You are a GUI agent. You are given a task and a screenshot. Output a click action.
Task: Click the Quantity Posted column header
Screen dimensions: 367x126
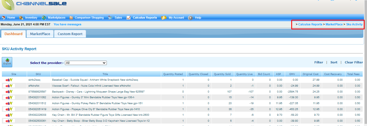(x=173, y=74)
